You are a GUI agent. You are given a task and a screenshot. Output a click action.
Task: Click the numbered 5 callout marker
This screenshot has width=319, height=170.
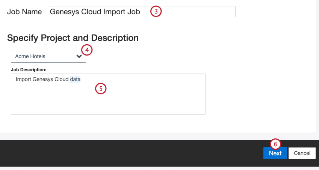pos(101,89)
